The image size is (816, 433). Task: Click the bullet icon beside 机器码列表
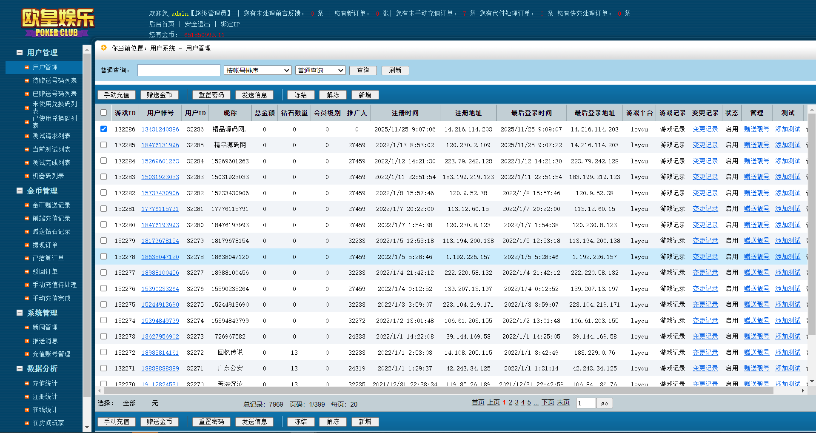27,176
